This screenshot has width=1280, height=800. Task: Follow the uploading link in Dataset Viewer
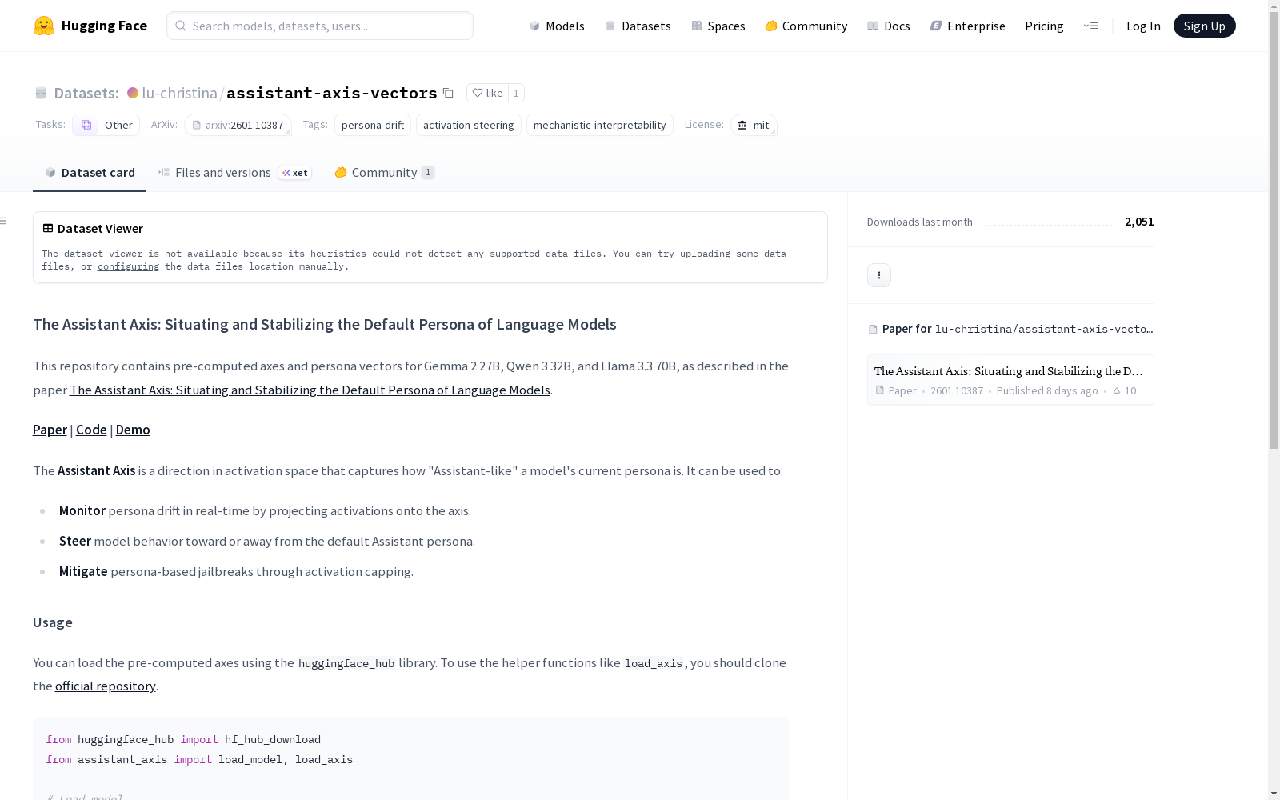[x=705, y=254]
